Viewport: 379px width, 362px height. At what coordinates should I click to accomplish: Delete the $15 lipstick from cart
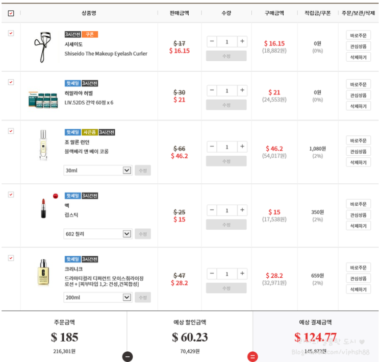click(358, 226)
